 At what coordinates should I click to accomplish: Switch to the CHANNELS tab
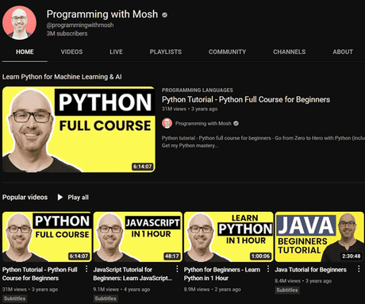pos(289,52)
